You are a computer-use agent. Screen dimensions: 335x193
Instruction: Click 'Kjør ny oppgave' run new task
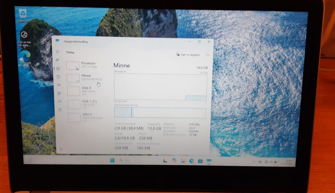point(188,55)
